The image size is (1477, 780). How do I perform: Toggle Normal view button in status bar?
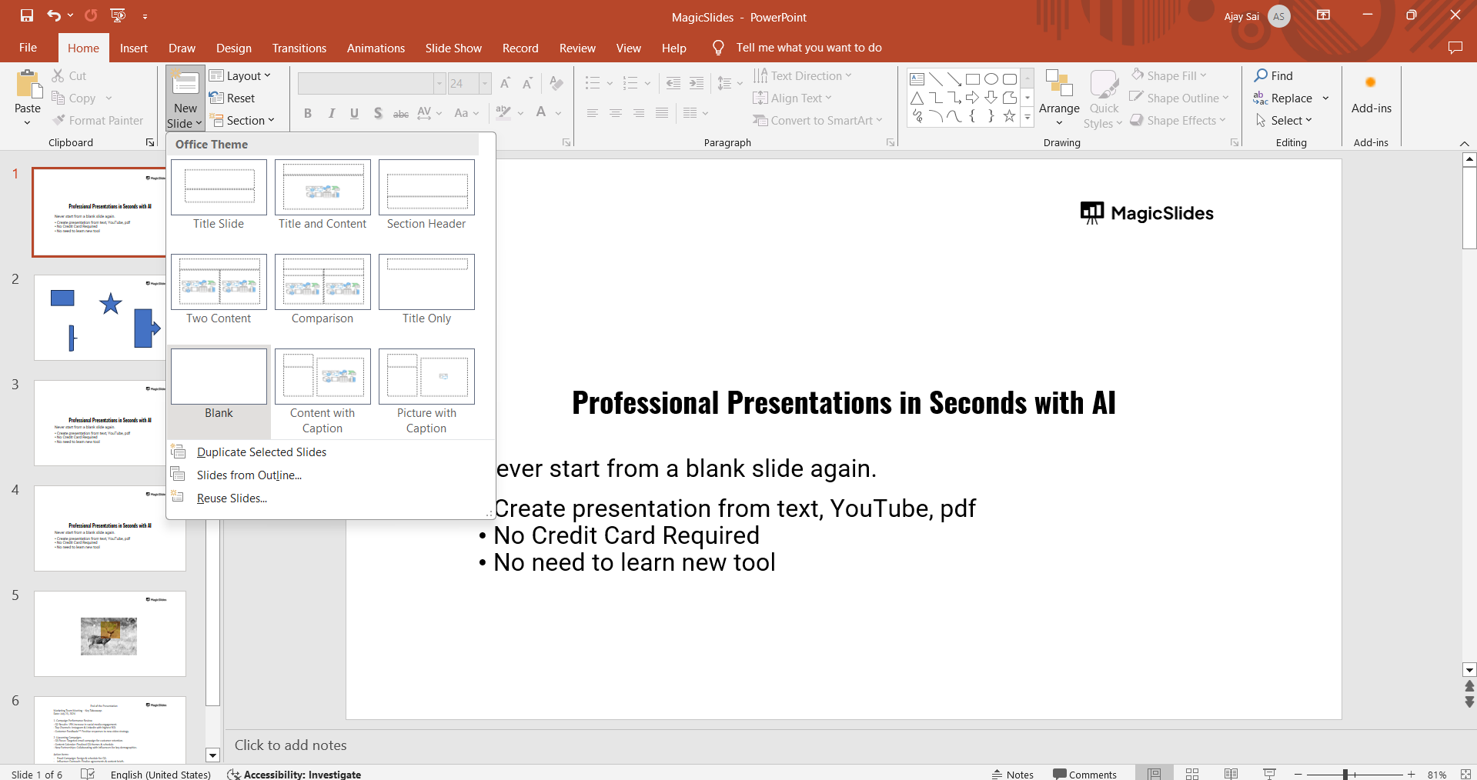click(1154, 774)
